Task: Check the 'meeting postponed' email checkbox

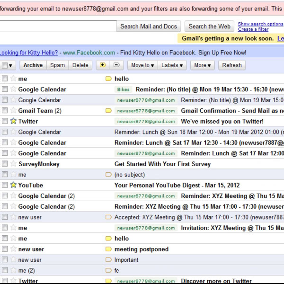Action: (5, 249)
